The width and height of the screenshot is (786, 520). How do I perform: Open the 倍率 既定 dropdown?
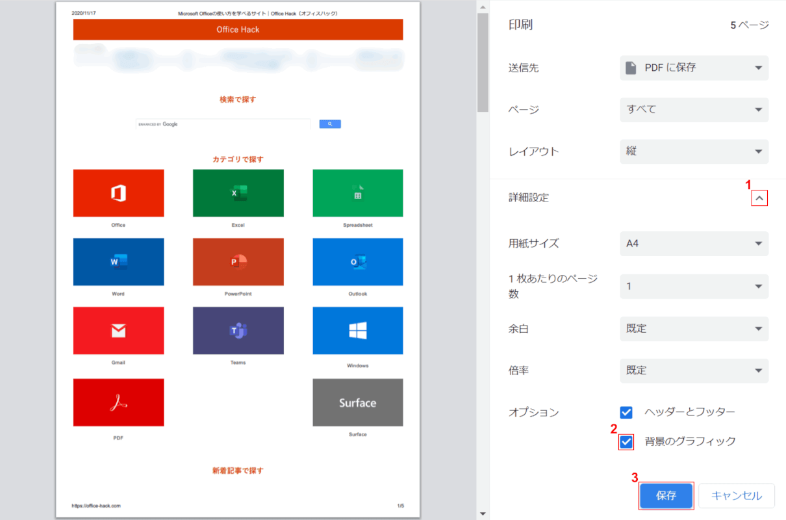694,370
